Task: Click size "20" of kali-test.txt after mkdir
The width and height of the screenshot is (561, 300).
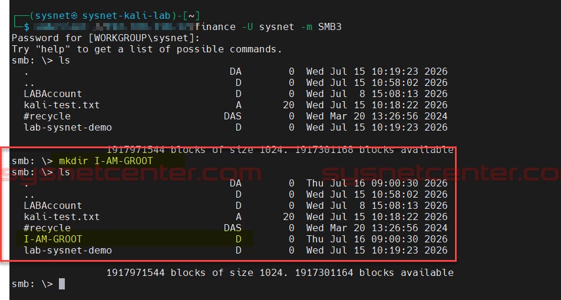Action: click(x=288, y=216)
